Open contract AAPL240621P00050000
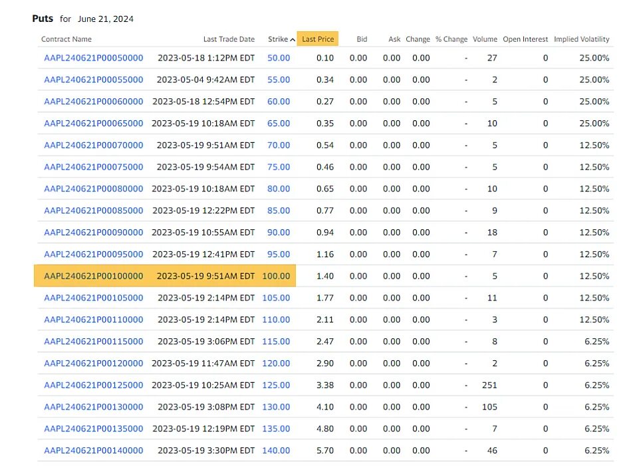The height and width of the screenshot is (468, 629). [x=94, y=58]
